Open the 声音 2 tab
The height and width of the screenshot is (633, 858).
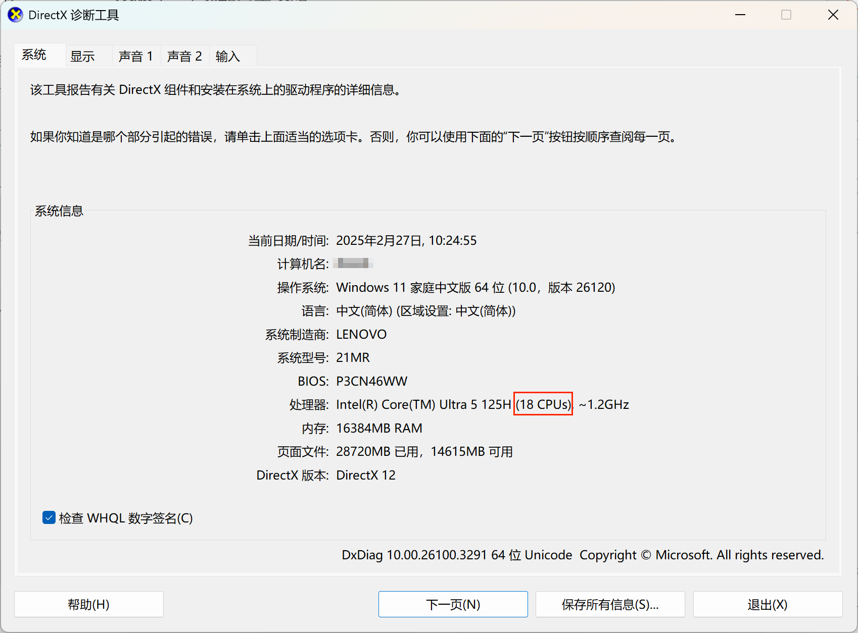tap(184, 56)
